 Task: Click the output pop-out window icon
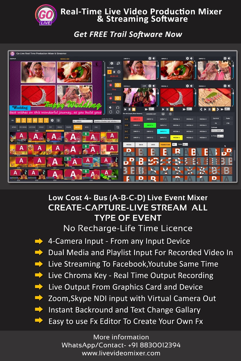point(118,63)
